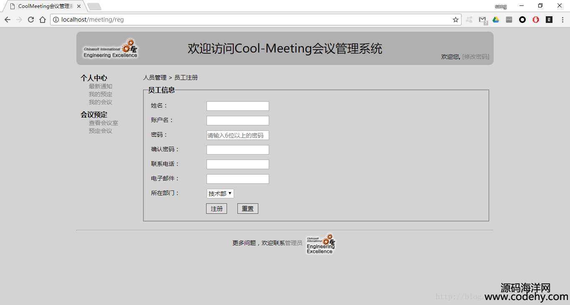570x305 pixels.
Task: Click the 密码 password field
Action: point(237,135)
